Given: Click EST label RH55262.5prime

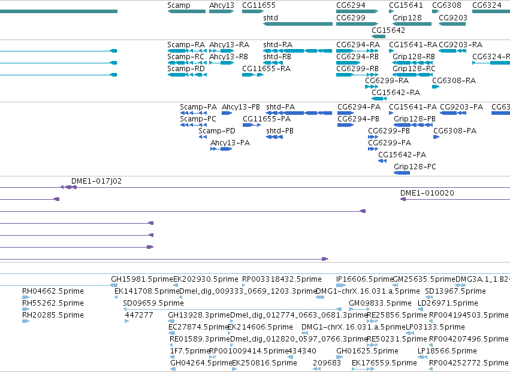Looking at the screenshot, I should tap(53, 303).
